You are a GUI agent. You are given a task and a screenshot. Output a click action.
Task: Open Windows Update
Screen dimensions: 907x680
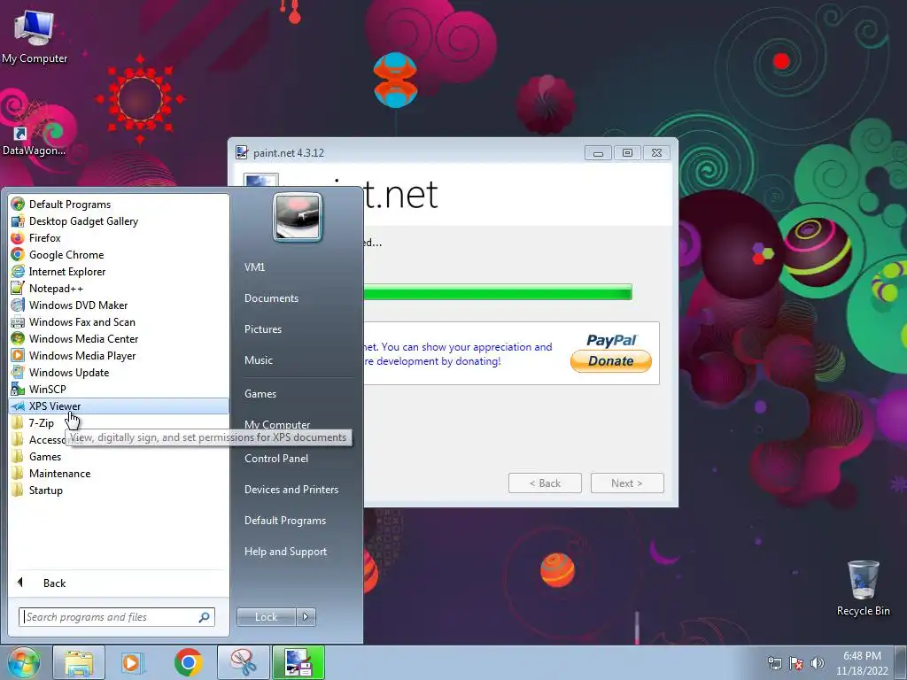click(119, 372)
